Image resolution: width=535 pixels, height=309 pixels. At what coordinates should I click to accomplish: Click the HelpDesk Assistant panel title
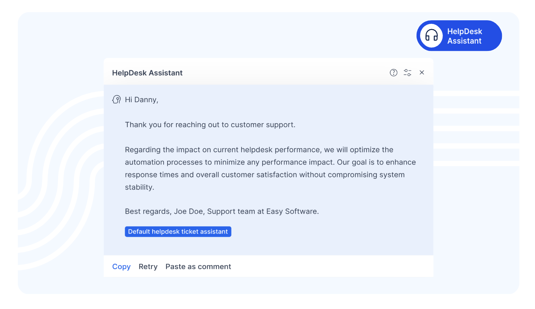[x=147, y=73]
